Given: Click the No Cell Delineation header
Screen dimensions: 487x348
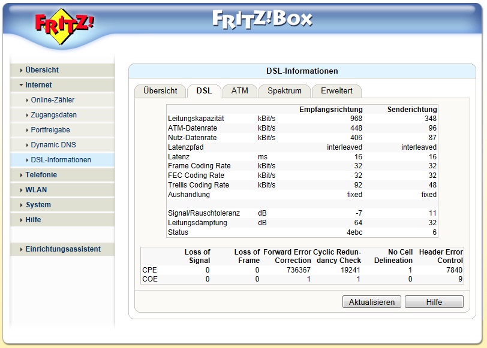Looking at the screenshot, I should (x=393, y=256).
